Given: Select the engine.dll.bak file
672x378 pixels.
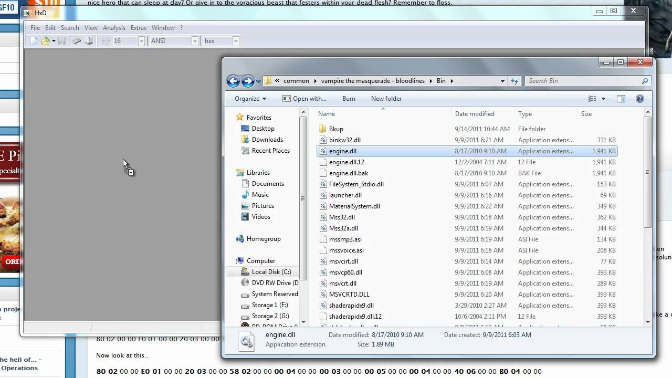Looking at the screenshot, I should (x=349, y=173).
